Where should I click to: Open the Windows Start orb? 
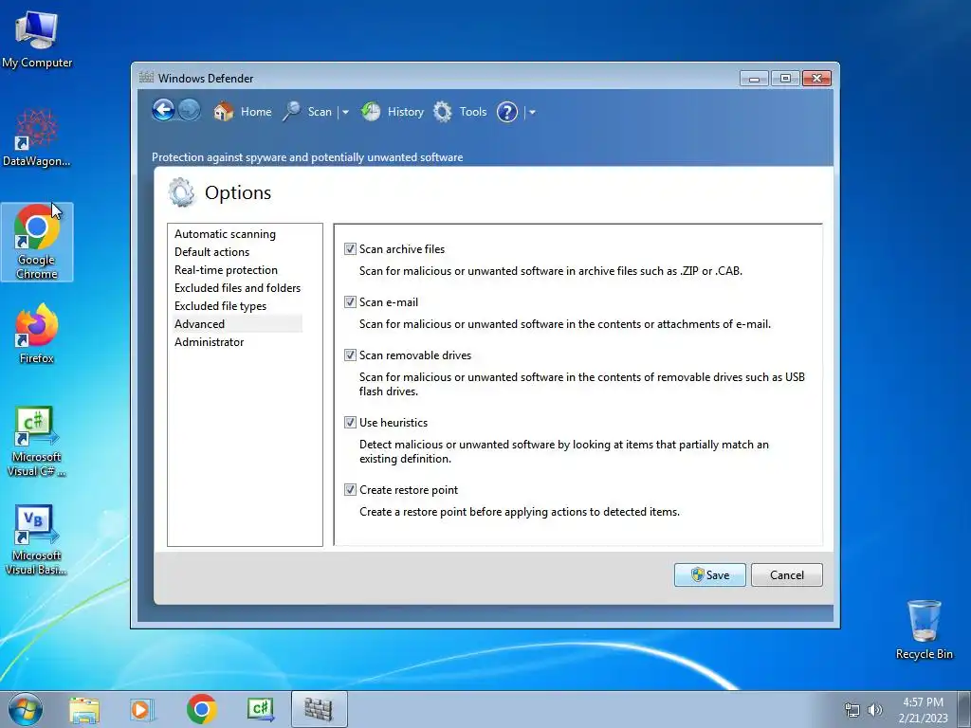click(x=26, y=709)
